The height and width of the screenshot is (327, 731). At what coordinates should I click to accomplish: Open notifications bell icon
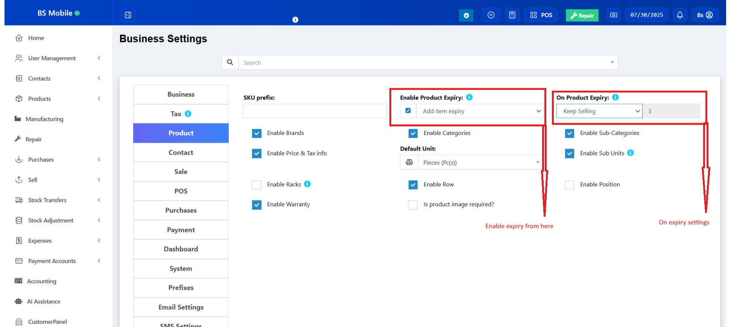coord(680,15)
